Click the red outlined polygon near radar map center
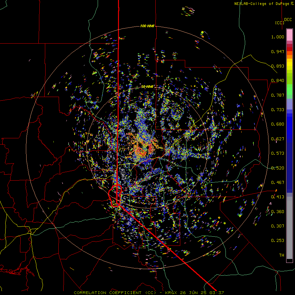The height and width of the screenshot is (295, 295). 115,196
